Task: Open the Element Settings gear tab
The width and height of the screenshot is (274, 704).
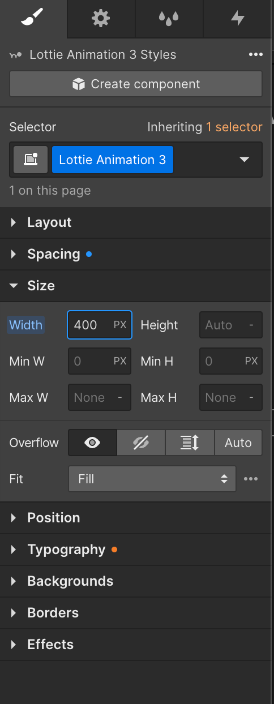Action: pos(101,19)
